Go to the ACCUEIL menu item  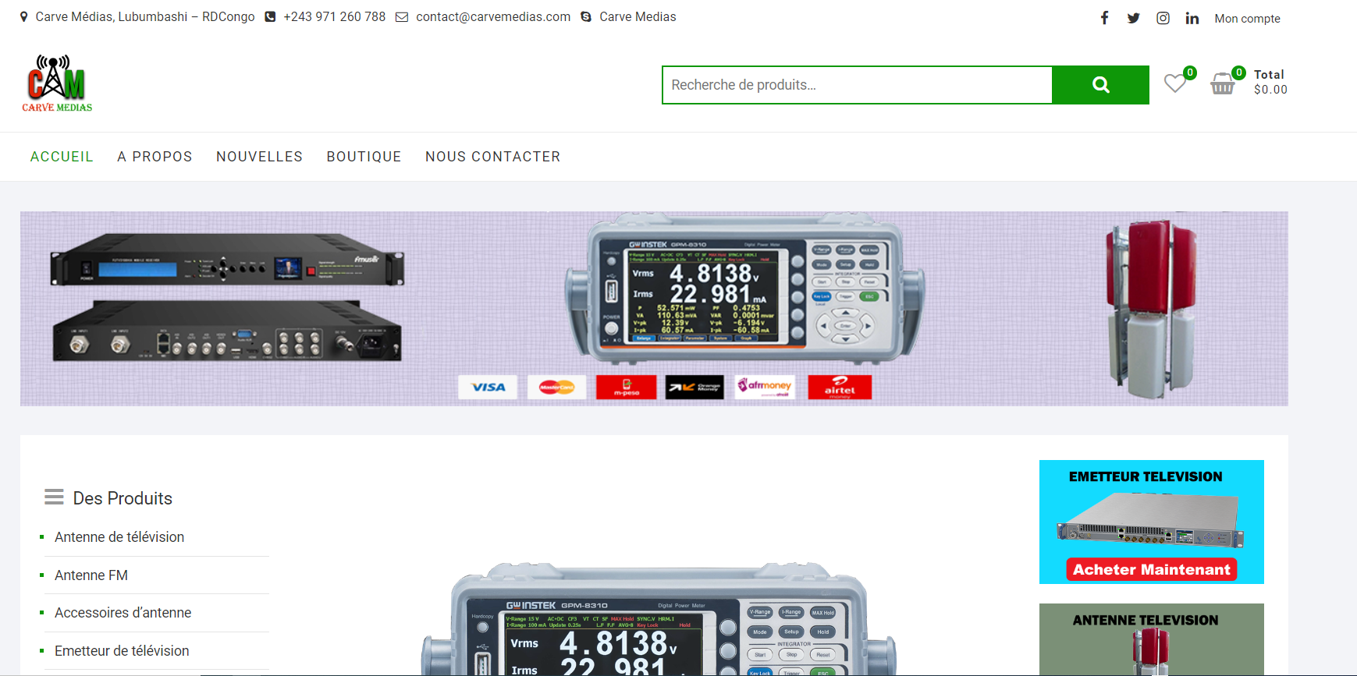62,157
